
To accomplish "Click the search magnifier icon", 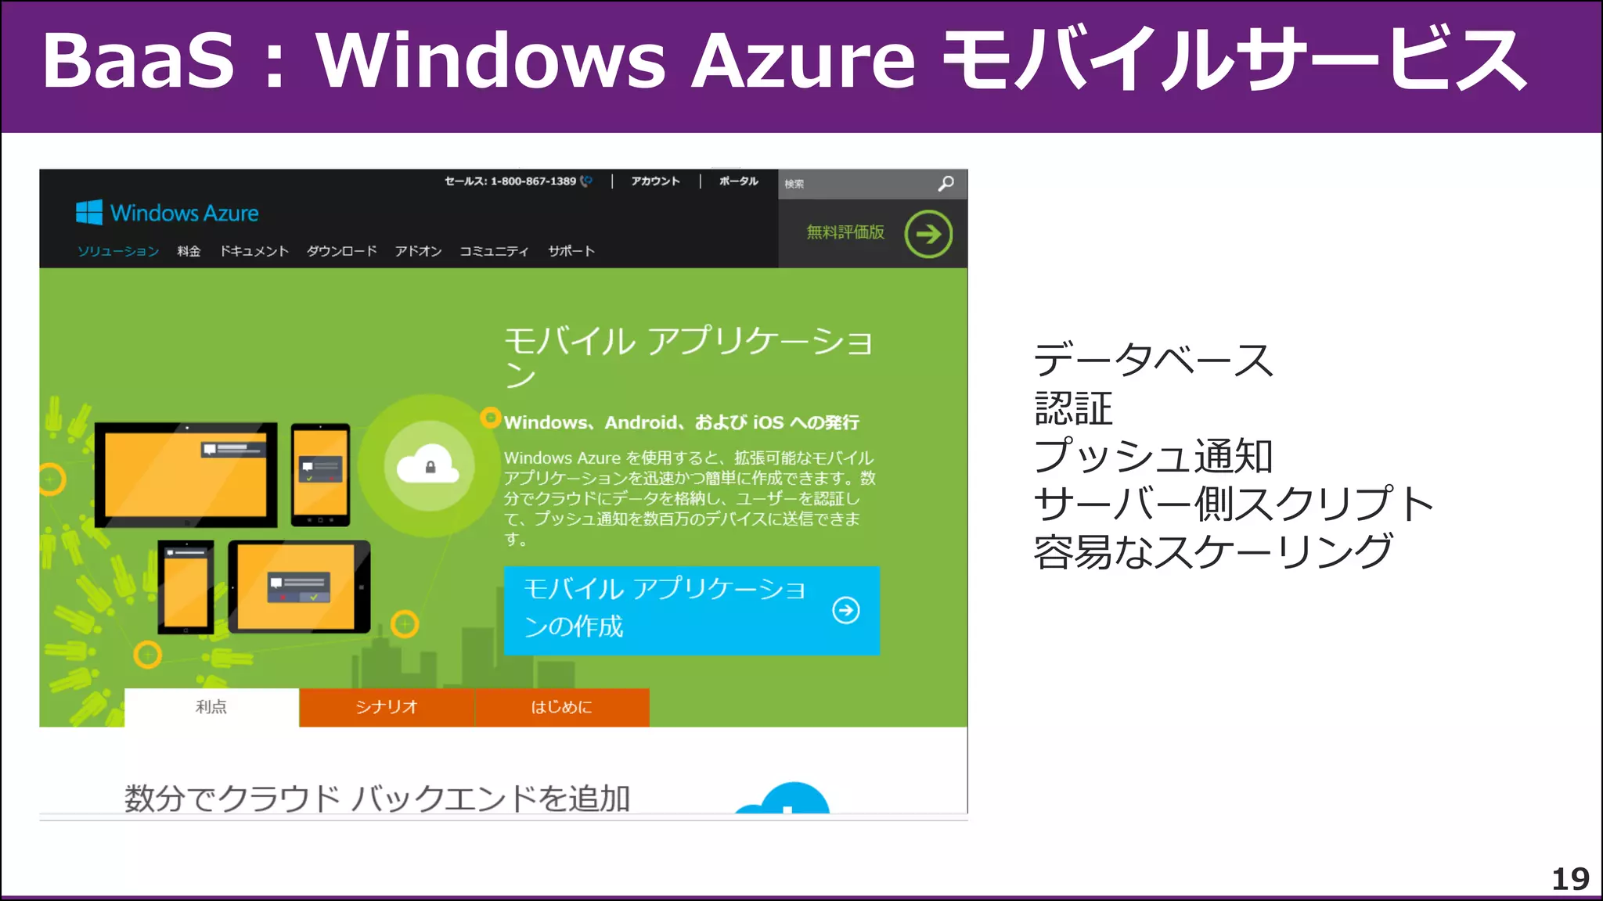I will click(x=946, y=184).
